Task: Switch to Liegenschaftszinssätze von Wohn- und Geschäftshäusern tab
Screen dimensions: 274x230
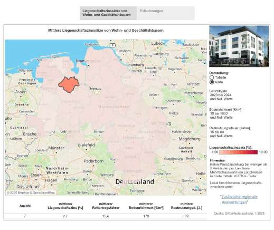Action: [x=108, y=13]
